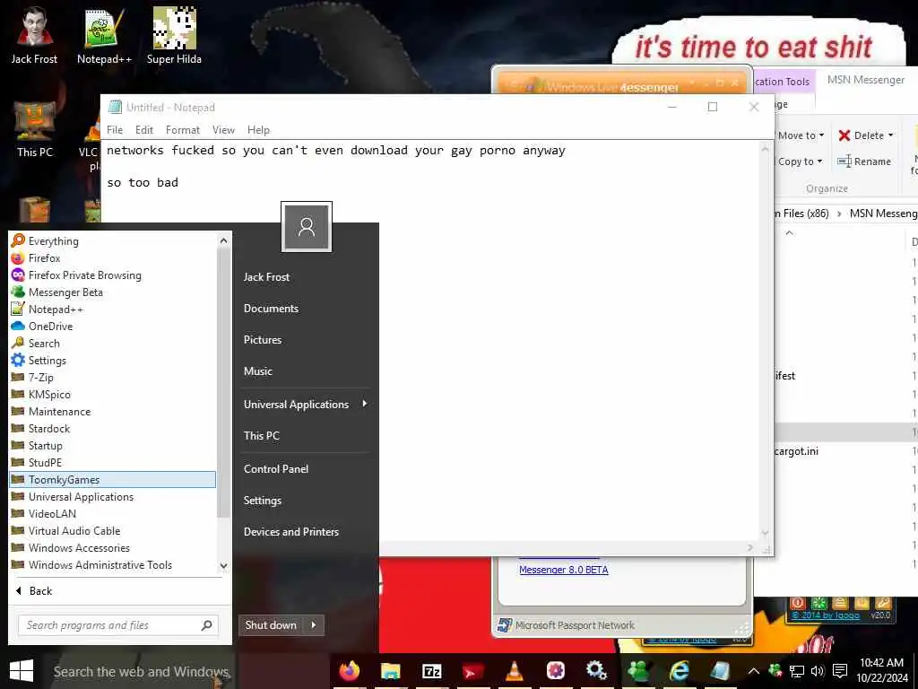Image resolution: width=918 pixels, height=689 pixels.
Task: Open Control Panel from Start menu
Action: (x=306, y=468)
